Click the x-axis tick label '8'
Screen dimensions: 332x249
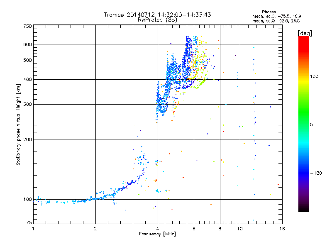coord(220,229)
